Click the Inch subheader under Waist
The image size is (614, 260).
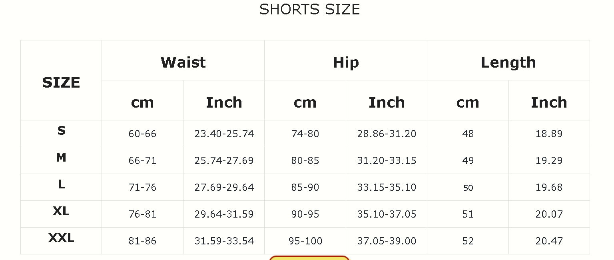pos(224,102)
